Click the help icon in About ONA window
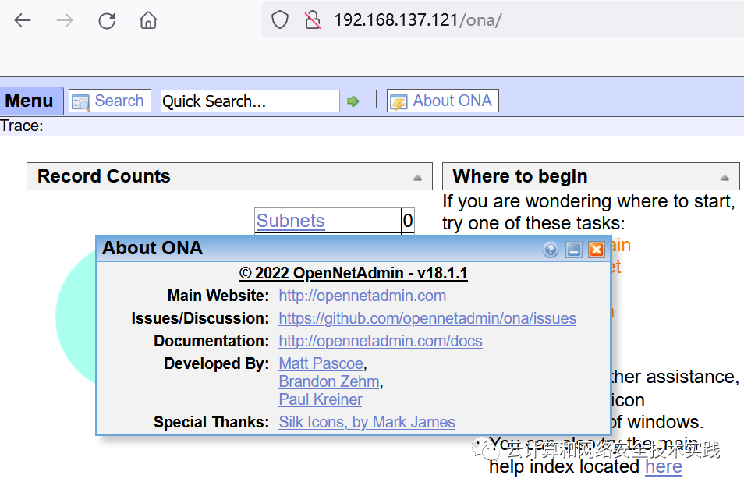 (x=551, y=249)
